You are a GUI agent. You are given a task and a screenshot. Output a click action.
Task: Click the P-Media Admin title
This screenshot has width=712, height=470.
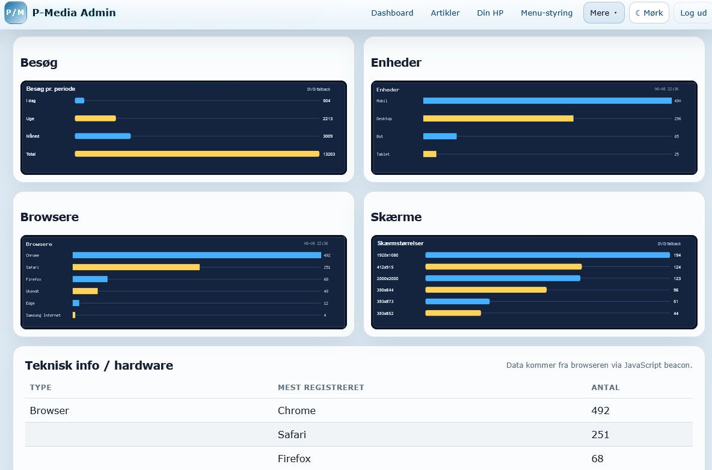(x=74, y=13)
